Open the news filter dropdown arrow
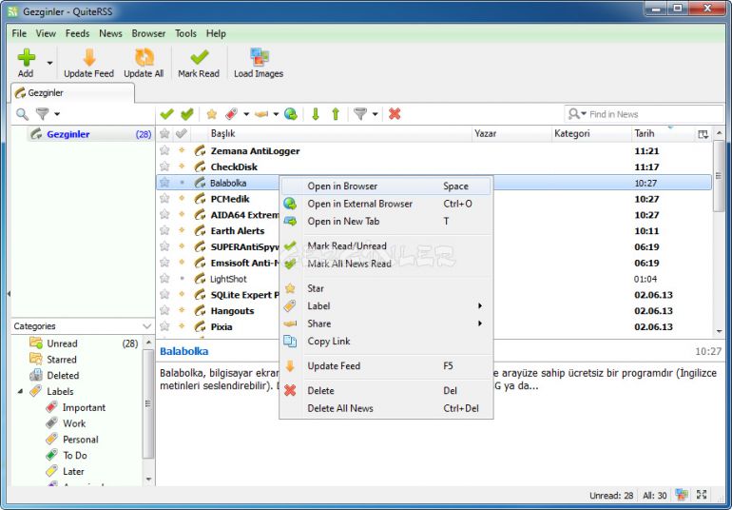This screenshot has height=510, width=732. [x=375, y=114]
